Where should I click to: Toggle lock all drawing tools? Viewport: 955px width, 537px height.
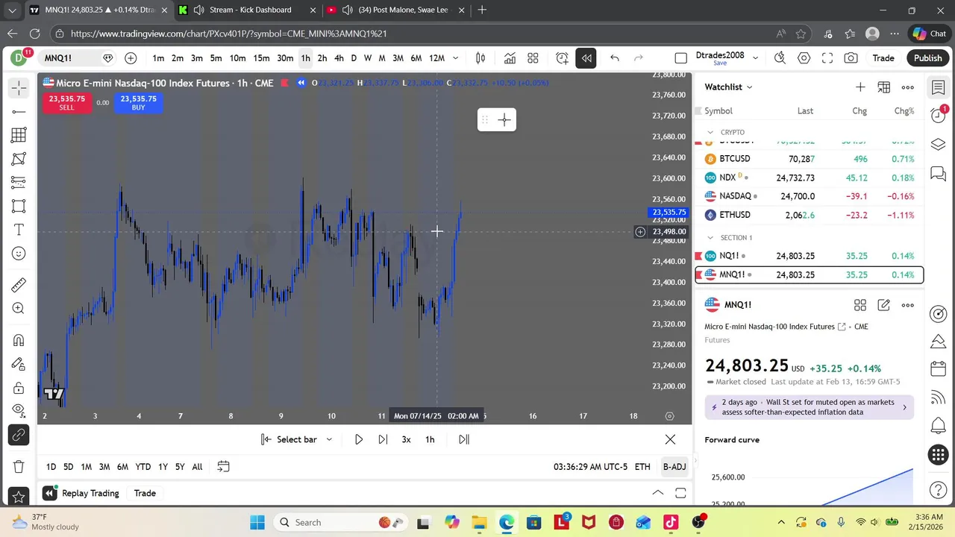(19, 388)
